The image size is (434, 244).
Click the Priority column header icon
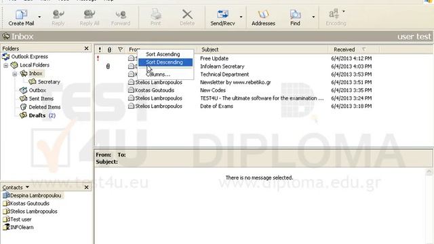tap(100, 49)
